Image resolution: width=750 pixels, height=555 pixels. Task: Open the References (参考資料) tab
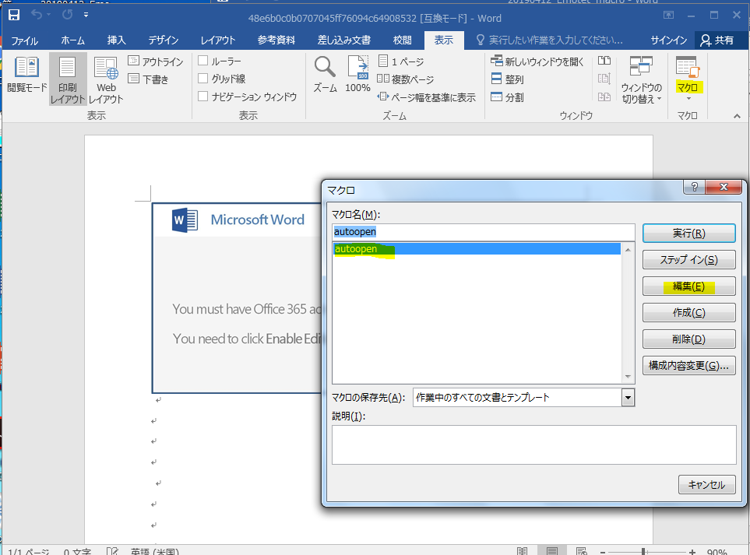(x=276, y=40)
